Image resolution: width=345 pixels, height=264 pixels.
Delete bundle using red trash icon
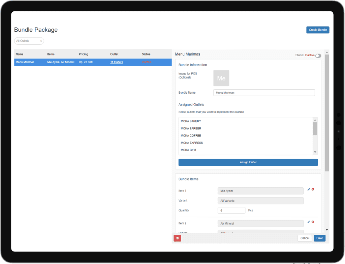coord(177,238)
